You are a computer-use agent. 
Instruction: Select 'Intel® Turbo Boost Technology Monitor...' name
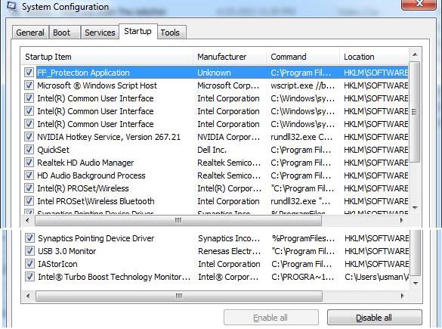click(114, 277)
